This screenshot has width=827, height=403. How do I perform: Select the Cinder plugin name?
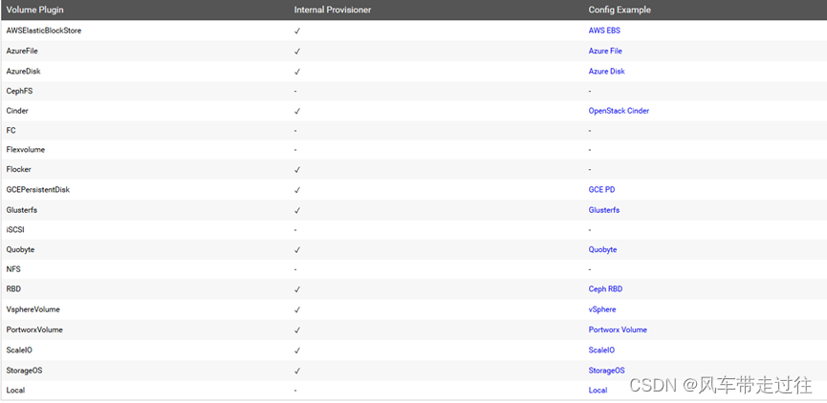pos(17,111)
